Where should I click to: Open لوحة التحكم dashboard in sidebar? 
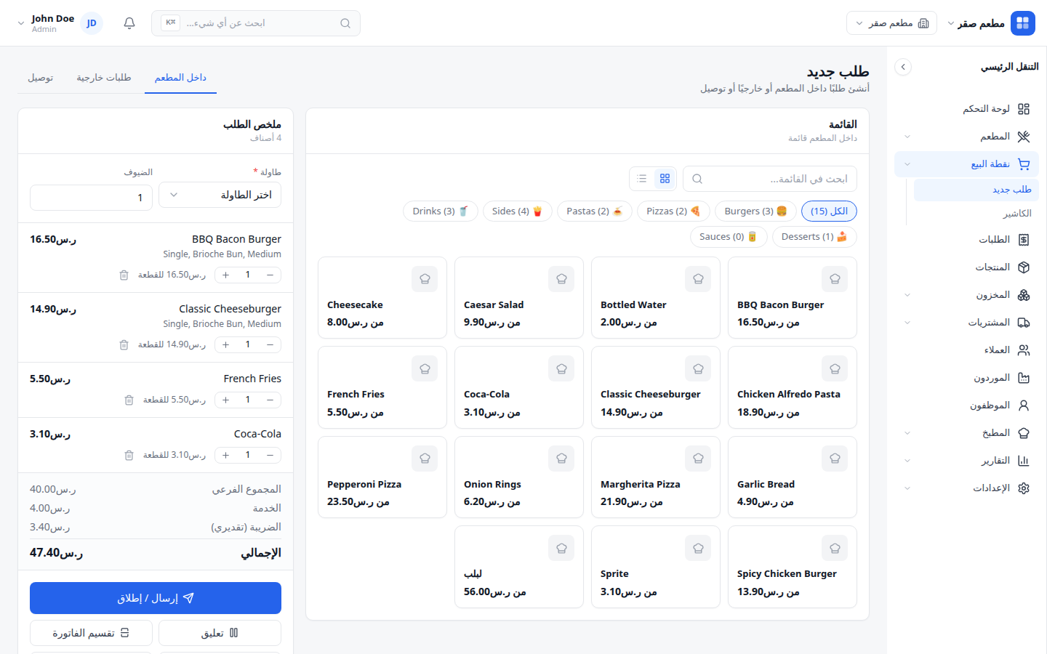(966, 109)
